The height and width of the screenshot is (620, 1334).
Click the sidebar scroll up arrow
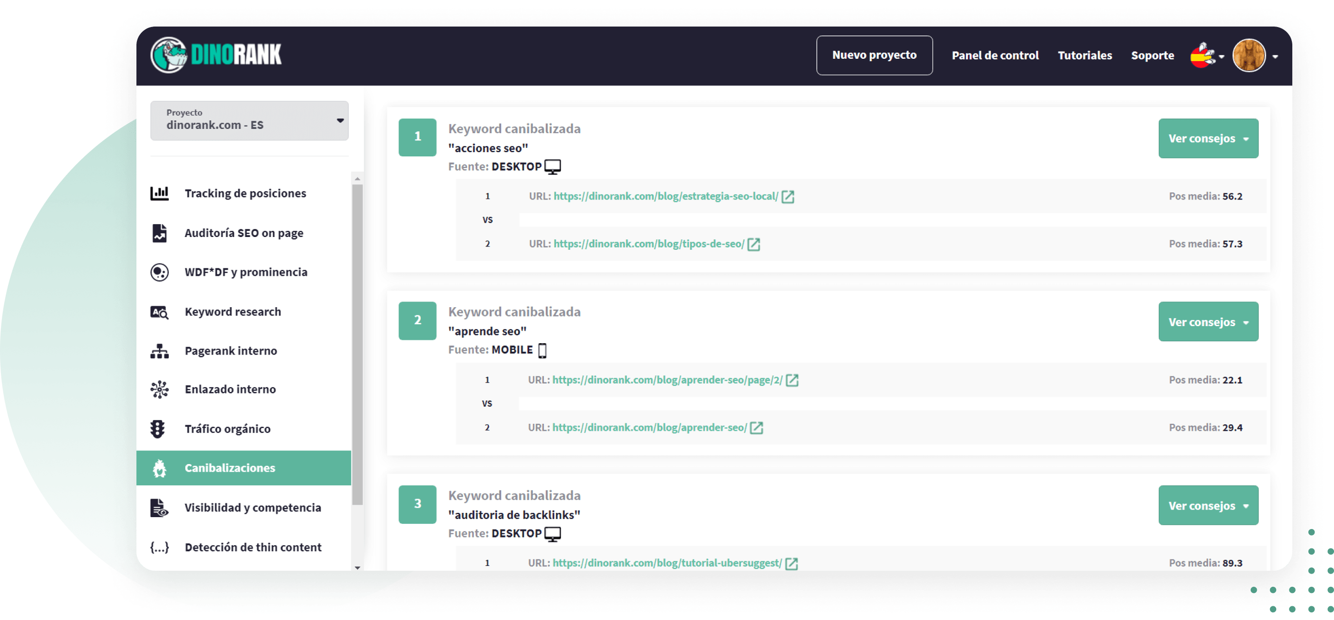pyautogui.click(x=357, y=179)
